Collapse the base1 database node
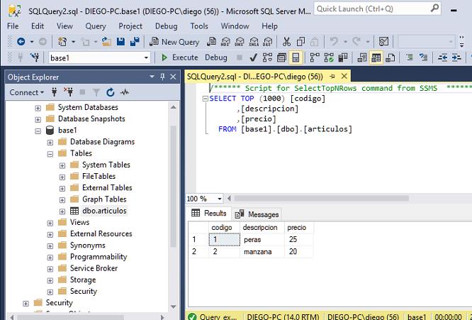 click(38, 131)
